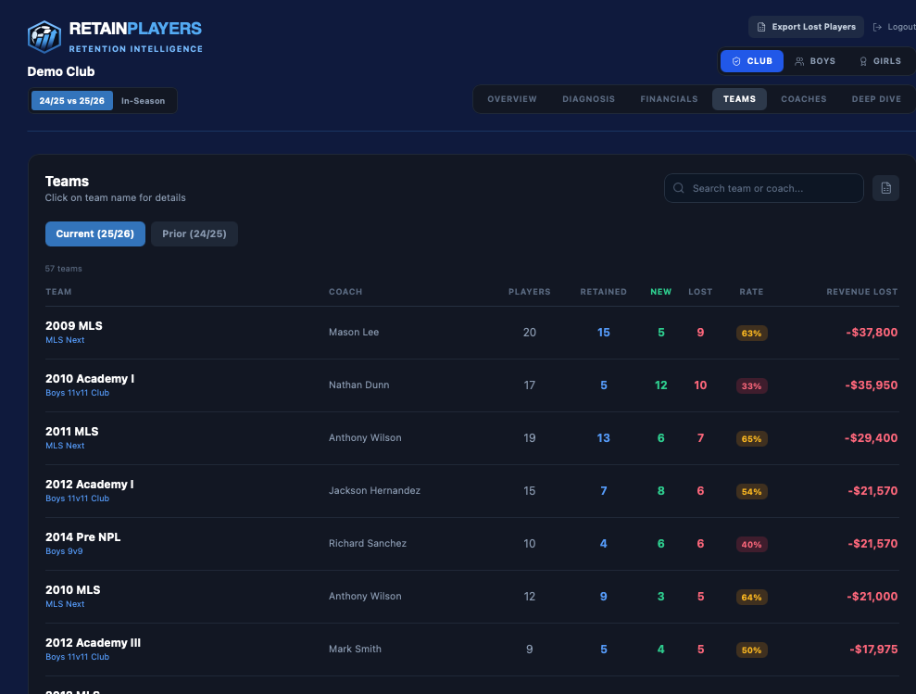The width and height of the screenshot is (916, 694).
Task: Sort by Players column header
Action: click(529, 292)
